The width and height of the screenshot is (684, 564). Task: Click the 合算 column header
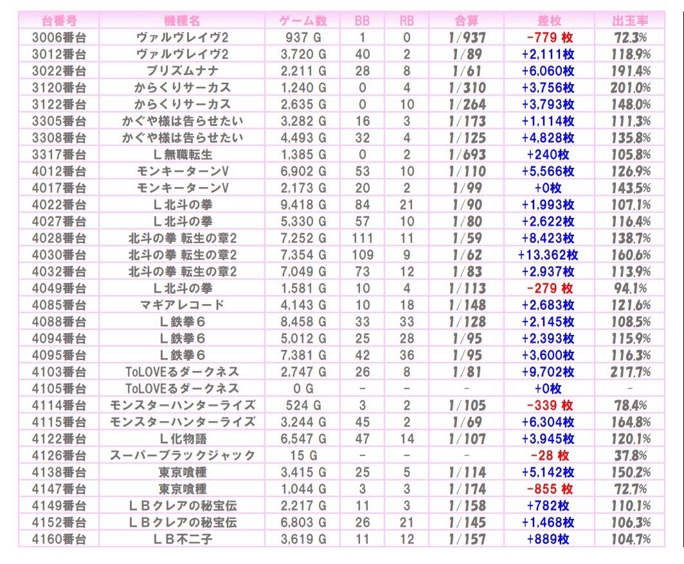pos(467,21)
